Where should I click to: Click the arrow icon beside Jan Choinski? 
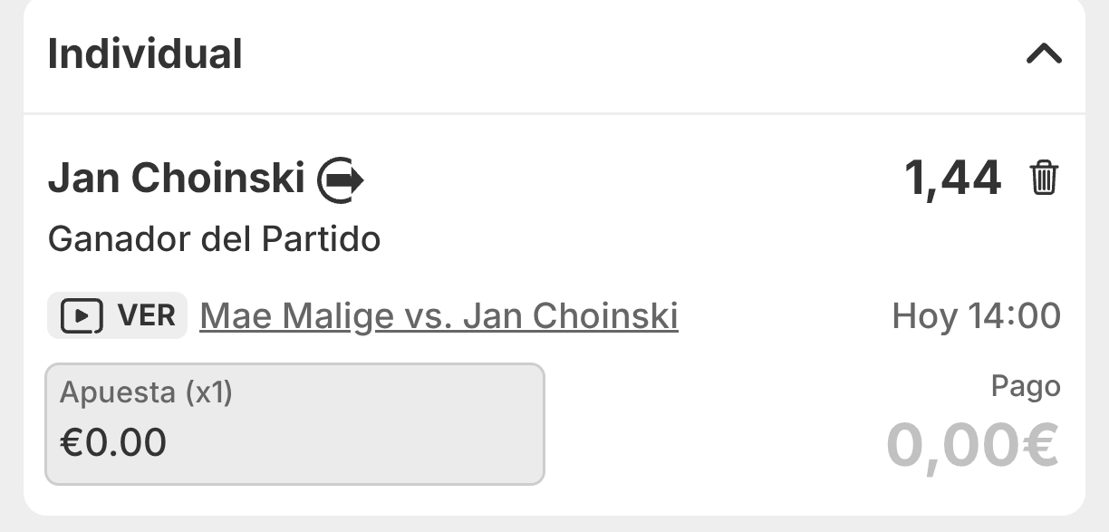click(x=341, y=179)
